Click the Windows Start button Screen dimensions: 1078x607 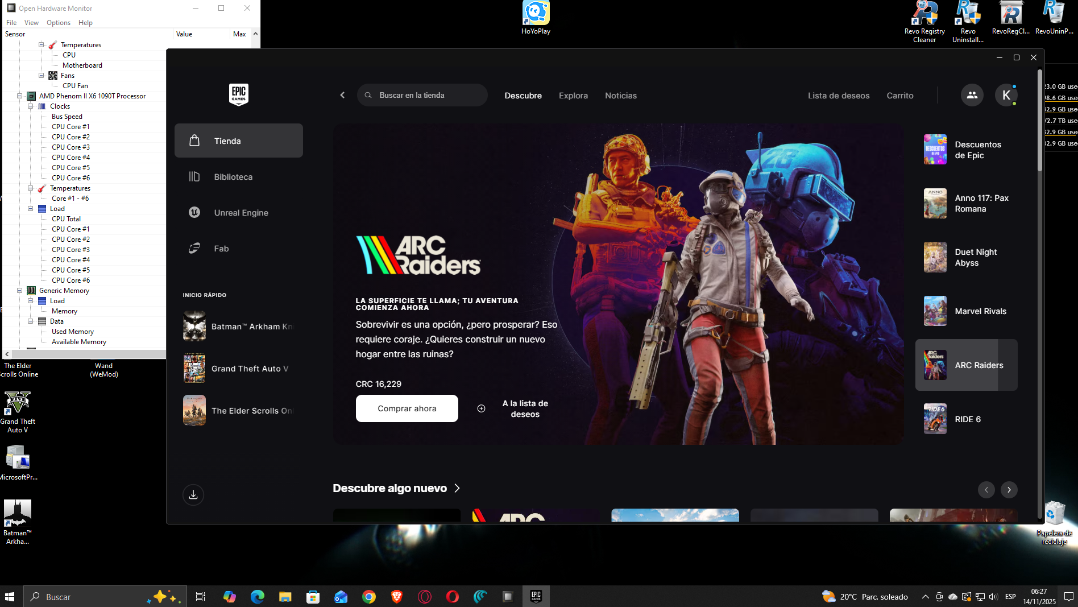[x=10, y=596]
